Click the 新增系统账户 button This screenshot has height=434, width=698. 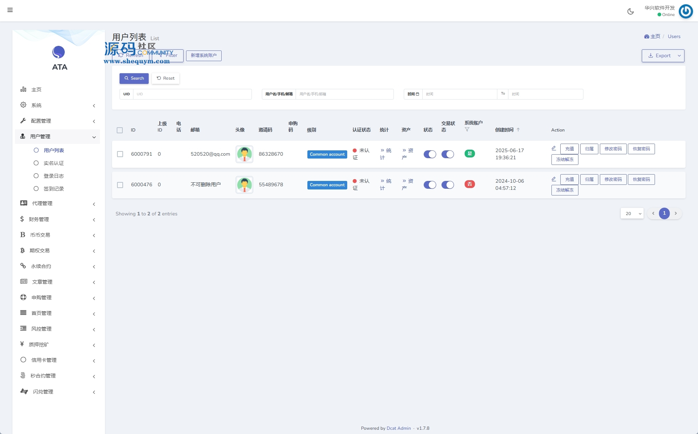tap(203, 55)
